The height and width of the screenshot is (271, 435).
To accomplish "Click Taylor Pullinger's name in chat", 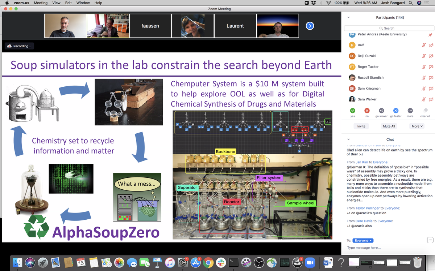I will tap(368, 208).
